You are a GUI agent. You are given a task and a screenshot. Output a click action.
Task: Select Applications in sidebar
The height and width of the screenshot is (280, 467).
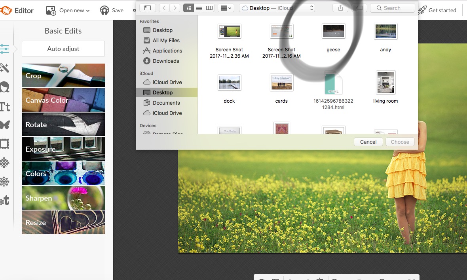tap(167, 51)
